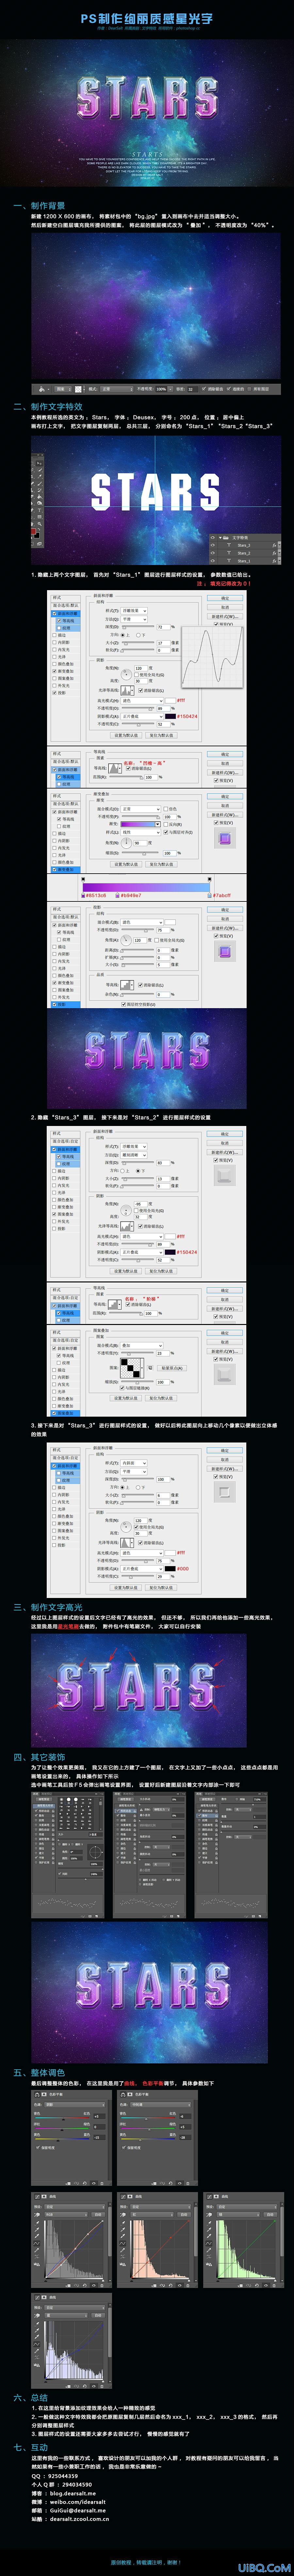The image size is (294, 2576).
Task: Click heading 一、制作背景
Action: [40, 206]
